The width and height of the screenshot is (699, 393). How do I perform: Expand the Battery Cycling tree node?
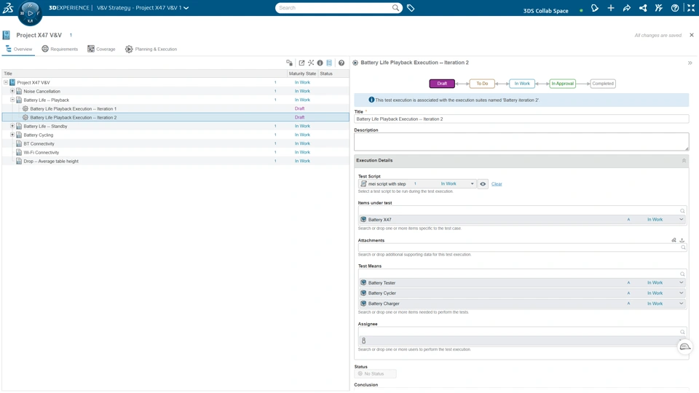pyautogui.click(x=12, y=135)
